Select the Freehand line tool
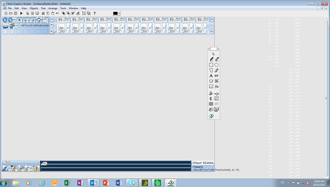 click(211, 60)
